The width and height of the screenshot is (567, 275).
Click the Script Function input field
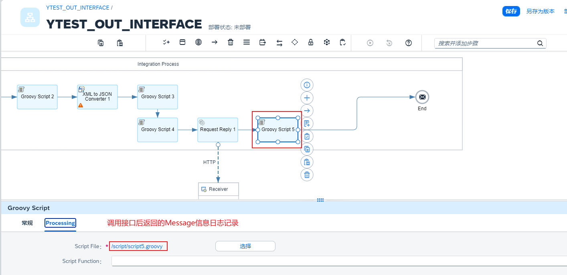click(x=337, y=261)
